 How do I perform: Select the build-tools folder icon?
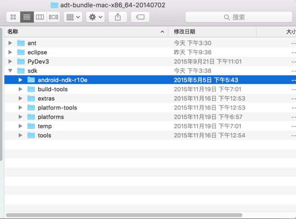[31, 89]
